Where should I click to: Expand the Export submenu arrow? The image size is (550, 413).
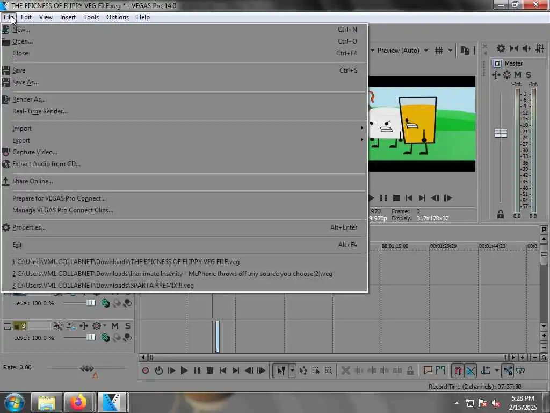click(x=361, y=140)
